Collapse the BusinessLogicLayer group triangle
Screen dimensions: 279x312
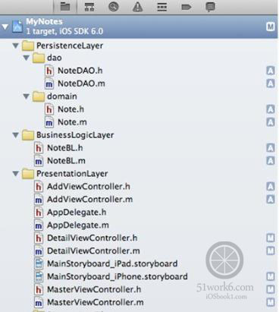16,135
